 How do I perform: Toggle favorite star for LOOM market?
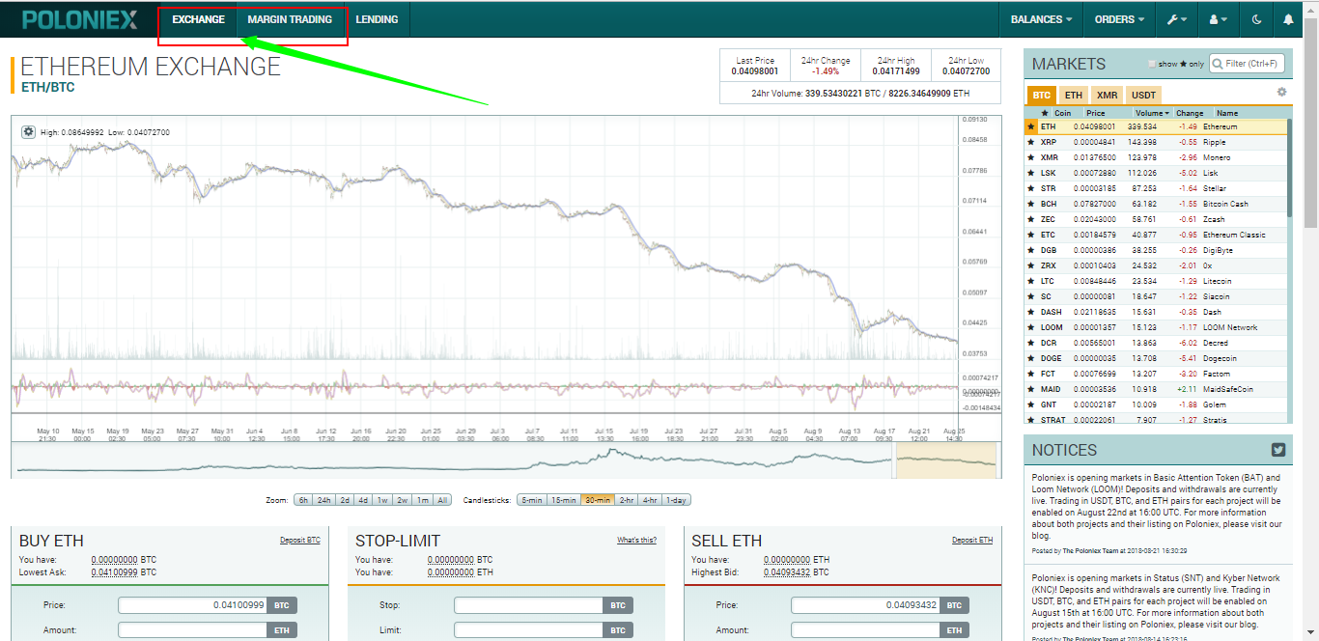[1031, 327]
